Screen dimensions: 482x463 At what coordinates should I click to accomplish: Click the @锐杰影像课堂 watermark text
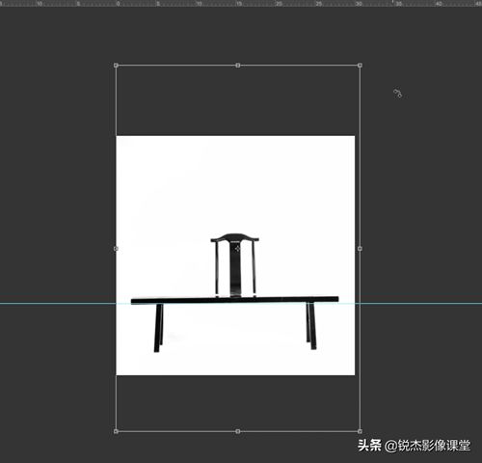point(427,446)
